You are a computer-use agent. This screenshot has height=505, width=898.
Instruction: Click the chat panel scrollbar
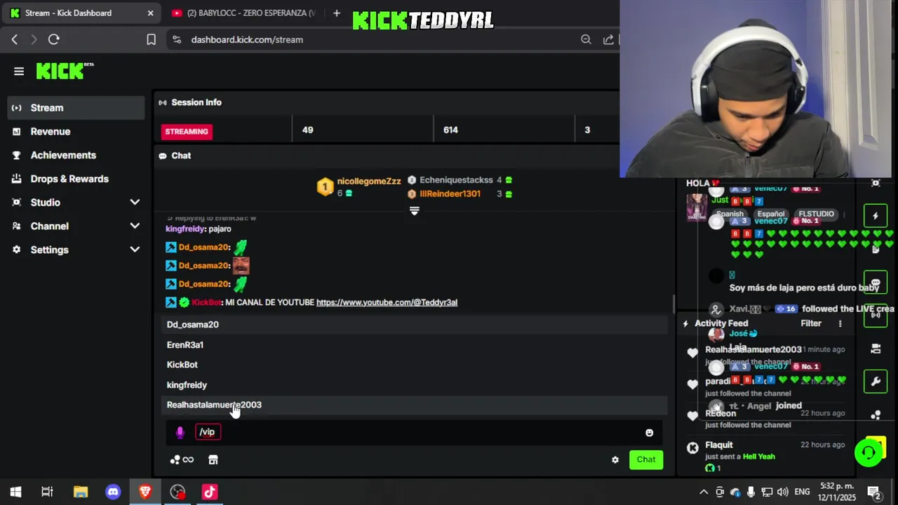coord(673,304)
